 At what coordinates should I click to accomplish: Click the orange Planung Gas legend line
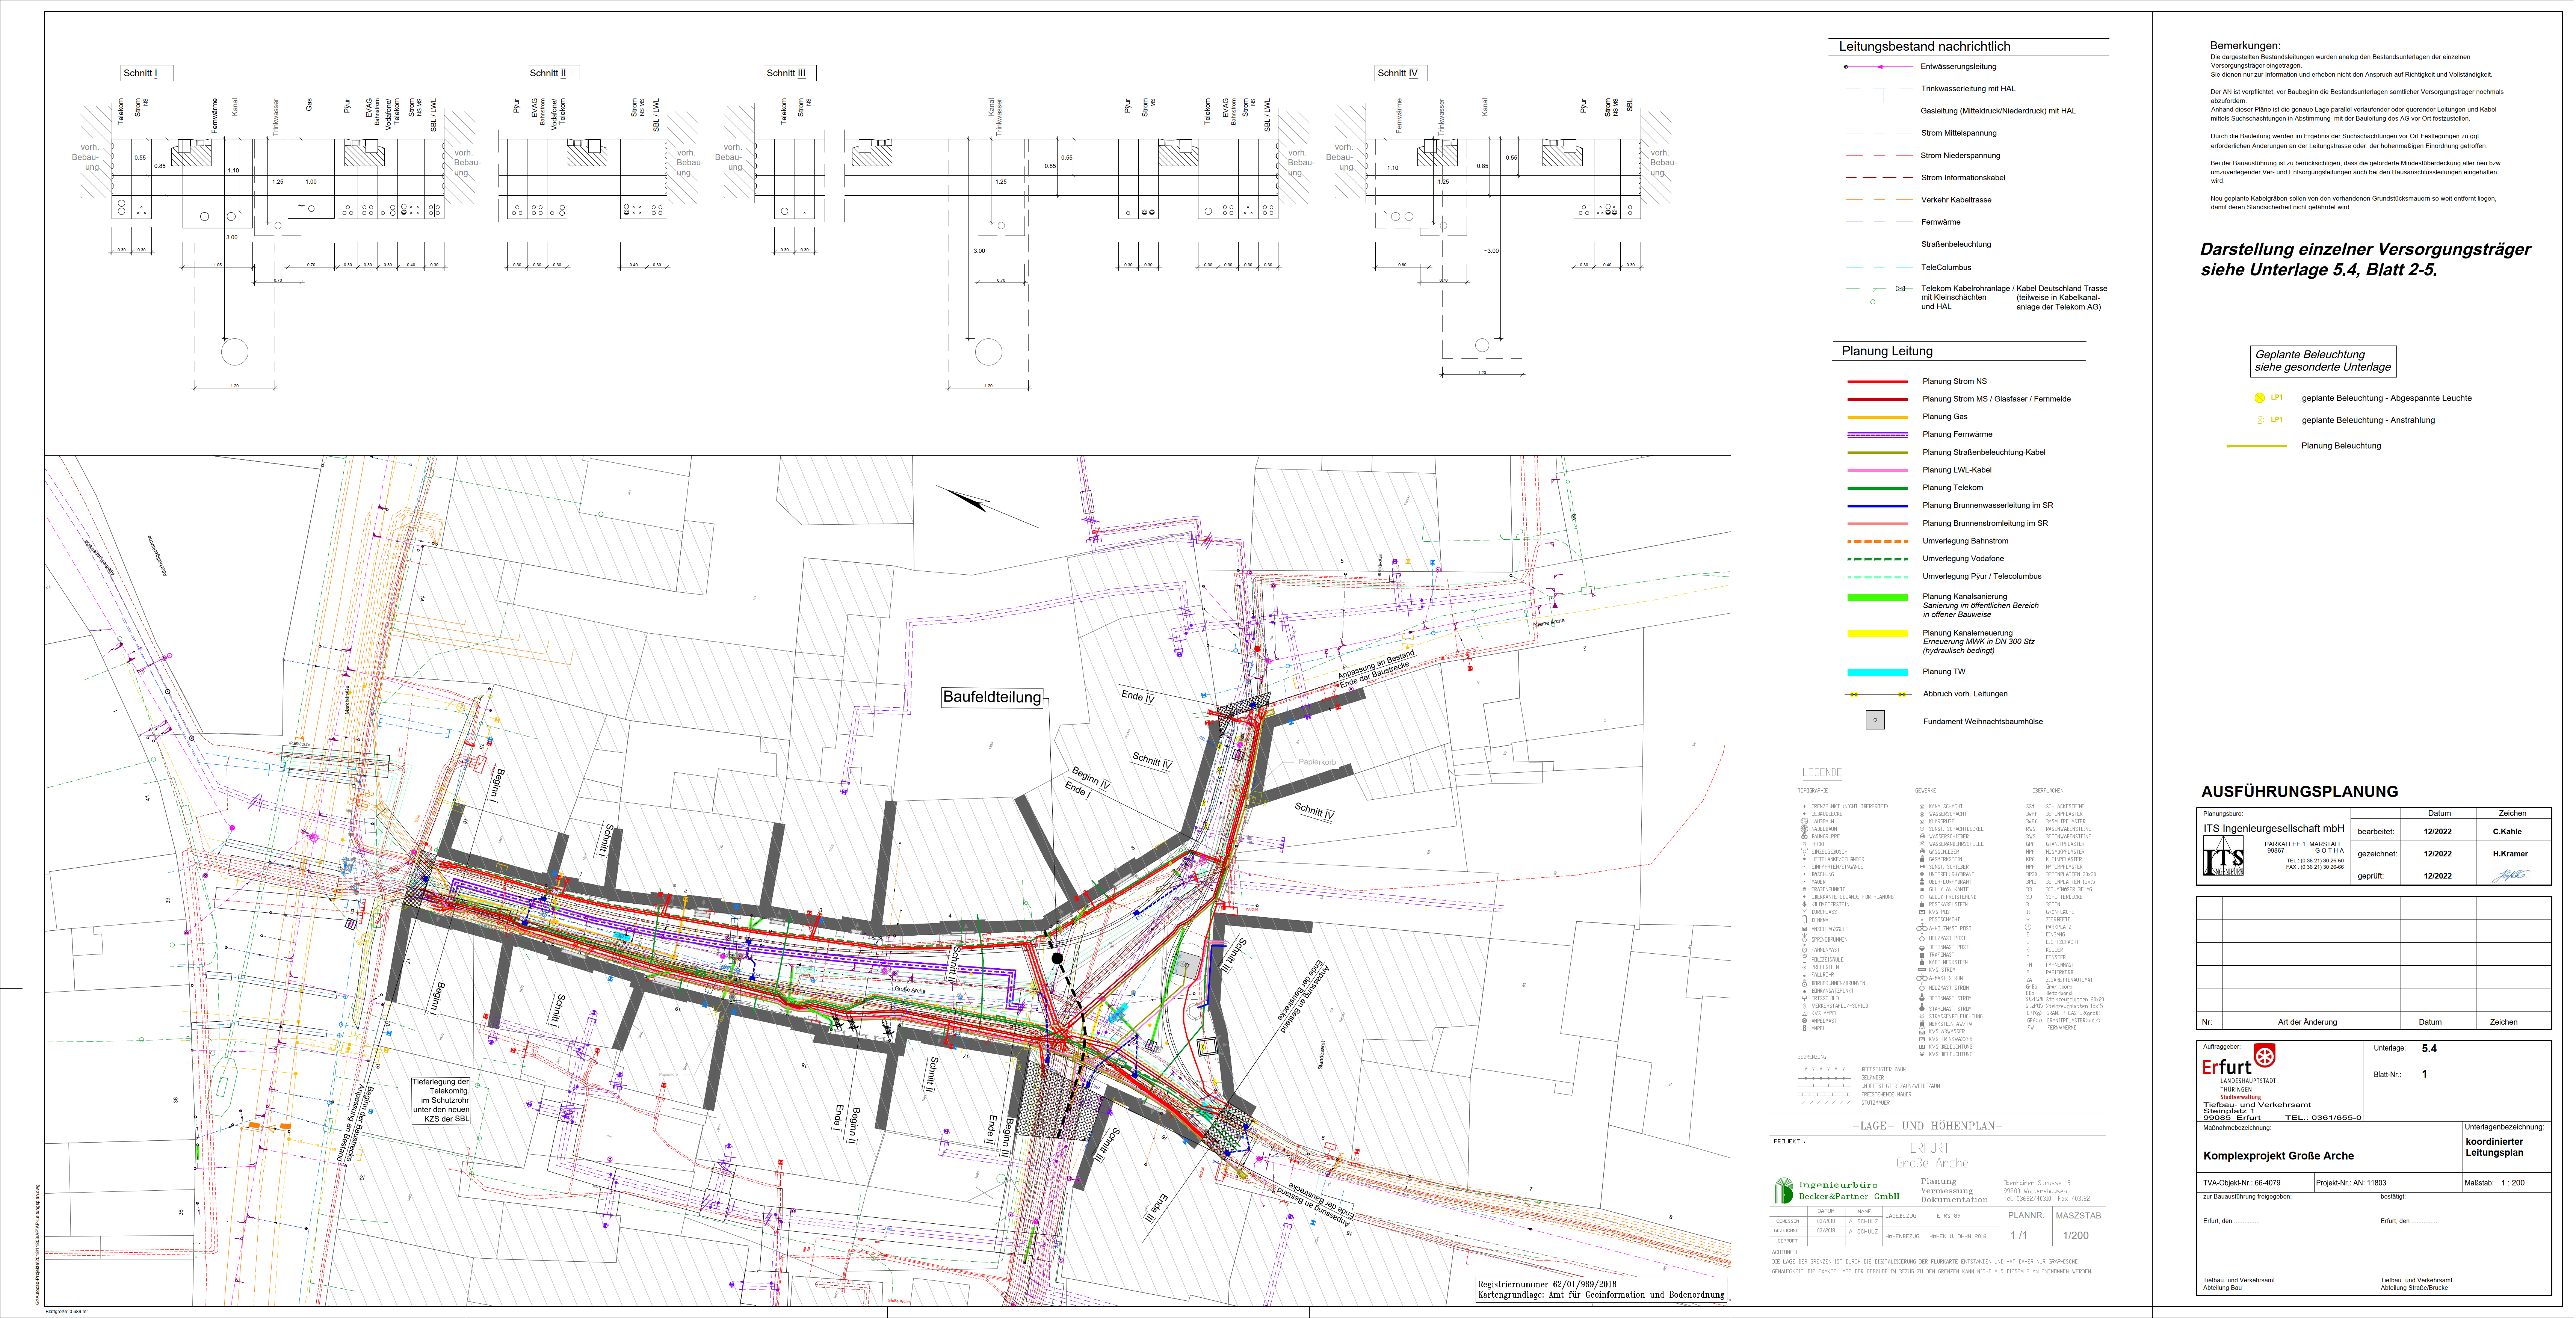pos(1877,417)
